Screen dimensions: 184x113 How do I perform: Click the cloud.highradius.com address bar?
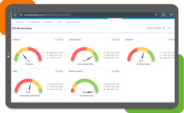click(89, 15)
